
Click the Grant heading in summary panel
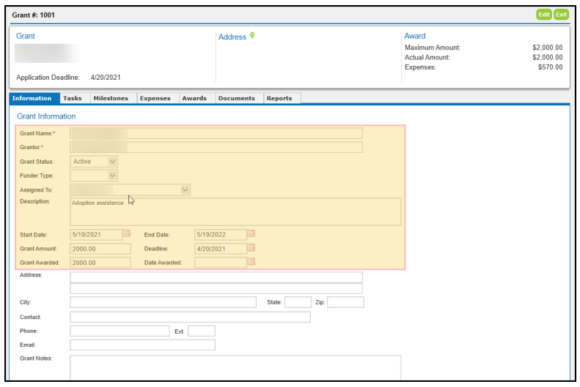[x=26, y=36]
